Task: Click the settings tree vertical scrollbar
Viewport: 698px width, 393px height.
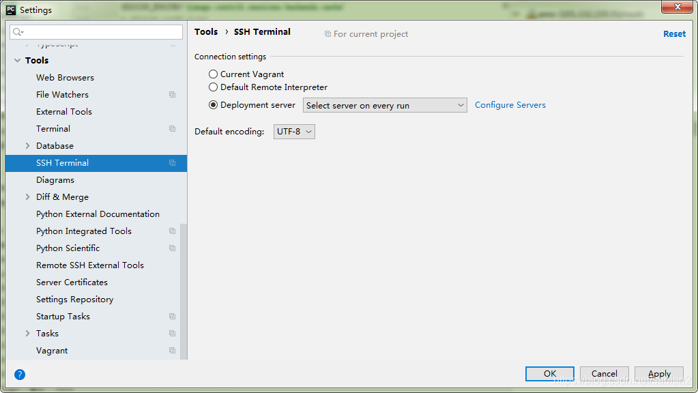Action: pos(183,291)
